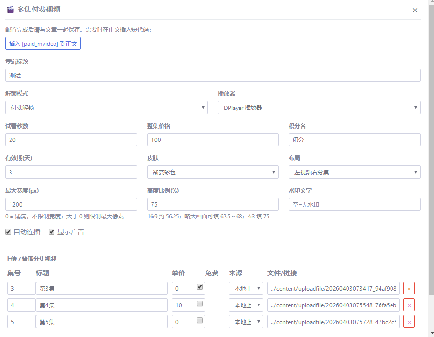Viewport: 434px width, 337px height.
Task: Toggle the 显示广告 checkbox
Action: pyautogui.click(x=52, y=232)
